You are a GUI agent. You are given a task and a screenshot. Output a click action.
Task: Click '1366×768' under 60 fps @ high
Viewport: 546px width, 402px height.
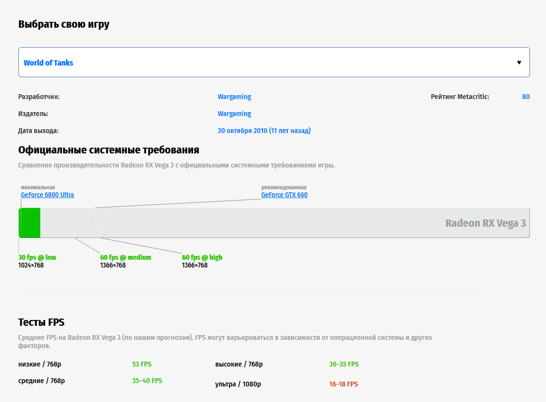click(x=195, y=266)
